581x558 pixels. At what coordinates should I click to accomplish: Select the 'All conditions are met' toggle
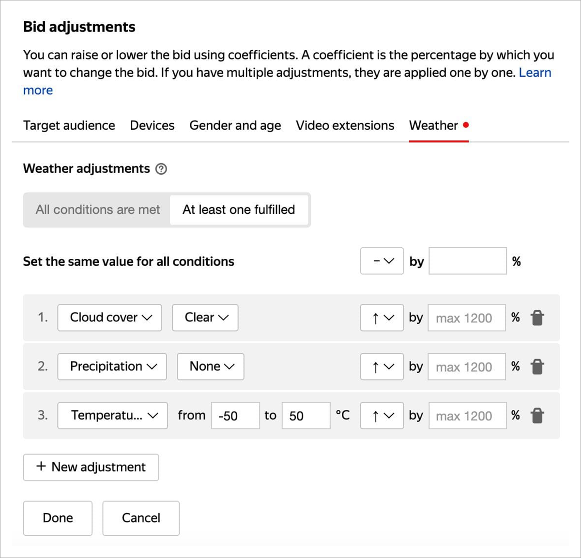97,210
